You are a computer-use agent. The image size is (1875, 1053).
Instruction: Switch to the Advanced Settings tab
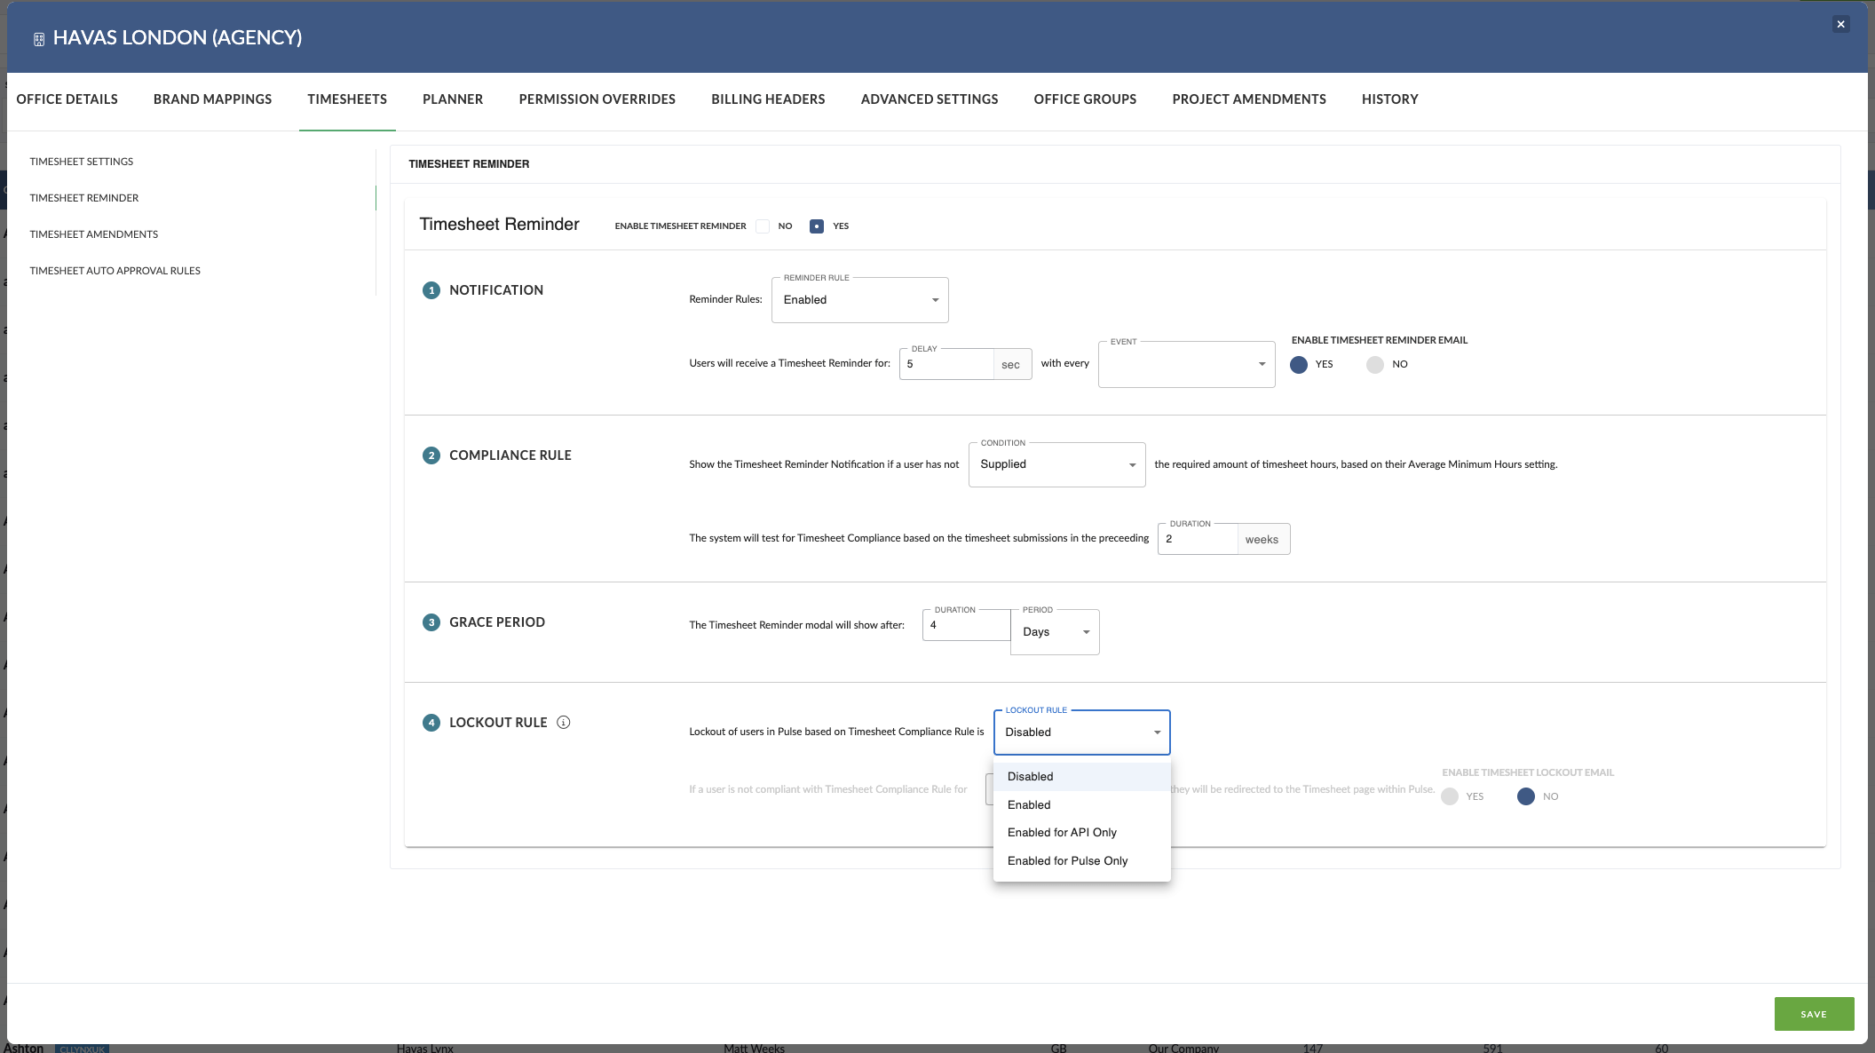point(930,99)
